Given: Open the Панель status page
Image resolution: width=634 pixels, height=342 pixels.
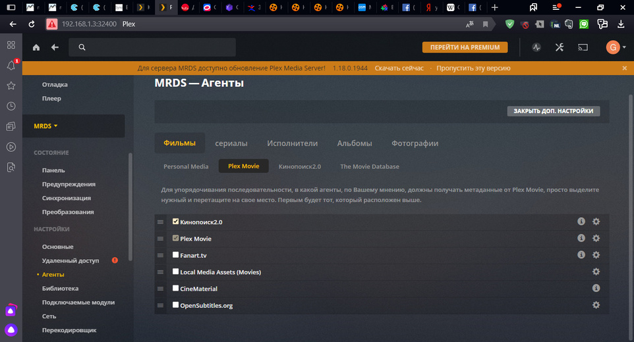Looking at the screenshot, I should pos(53,170).
